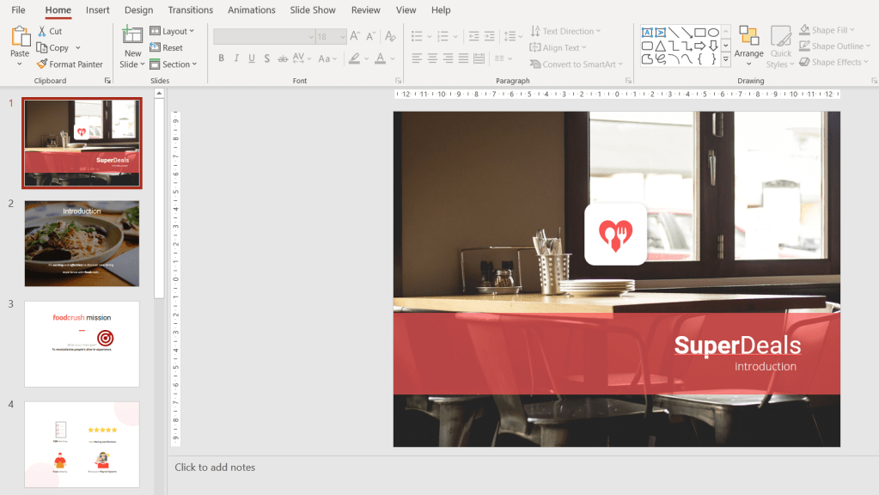
Task: Click the Cut scissors icon
Action: [43, 32]
